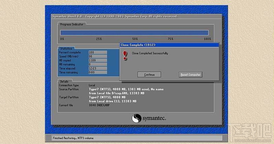274x144 pixels.
Task: Click the 75% progress scale marker
Action: click(x=170, y=39)
